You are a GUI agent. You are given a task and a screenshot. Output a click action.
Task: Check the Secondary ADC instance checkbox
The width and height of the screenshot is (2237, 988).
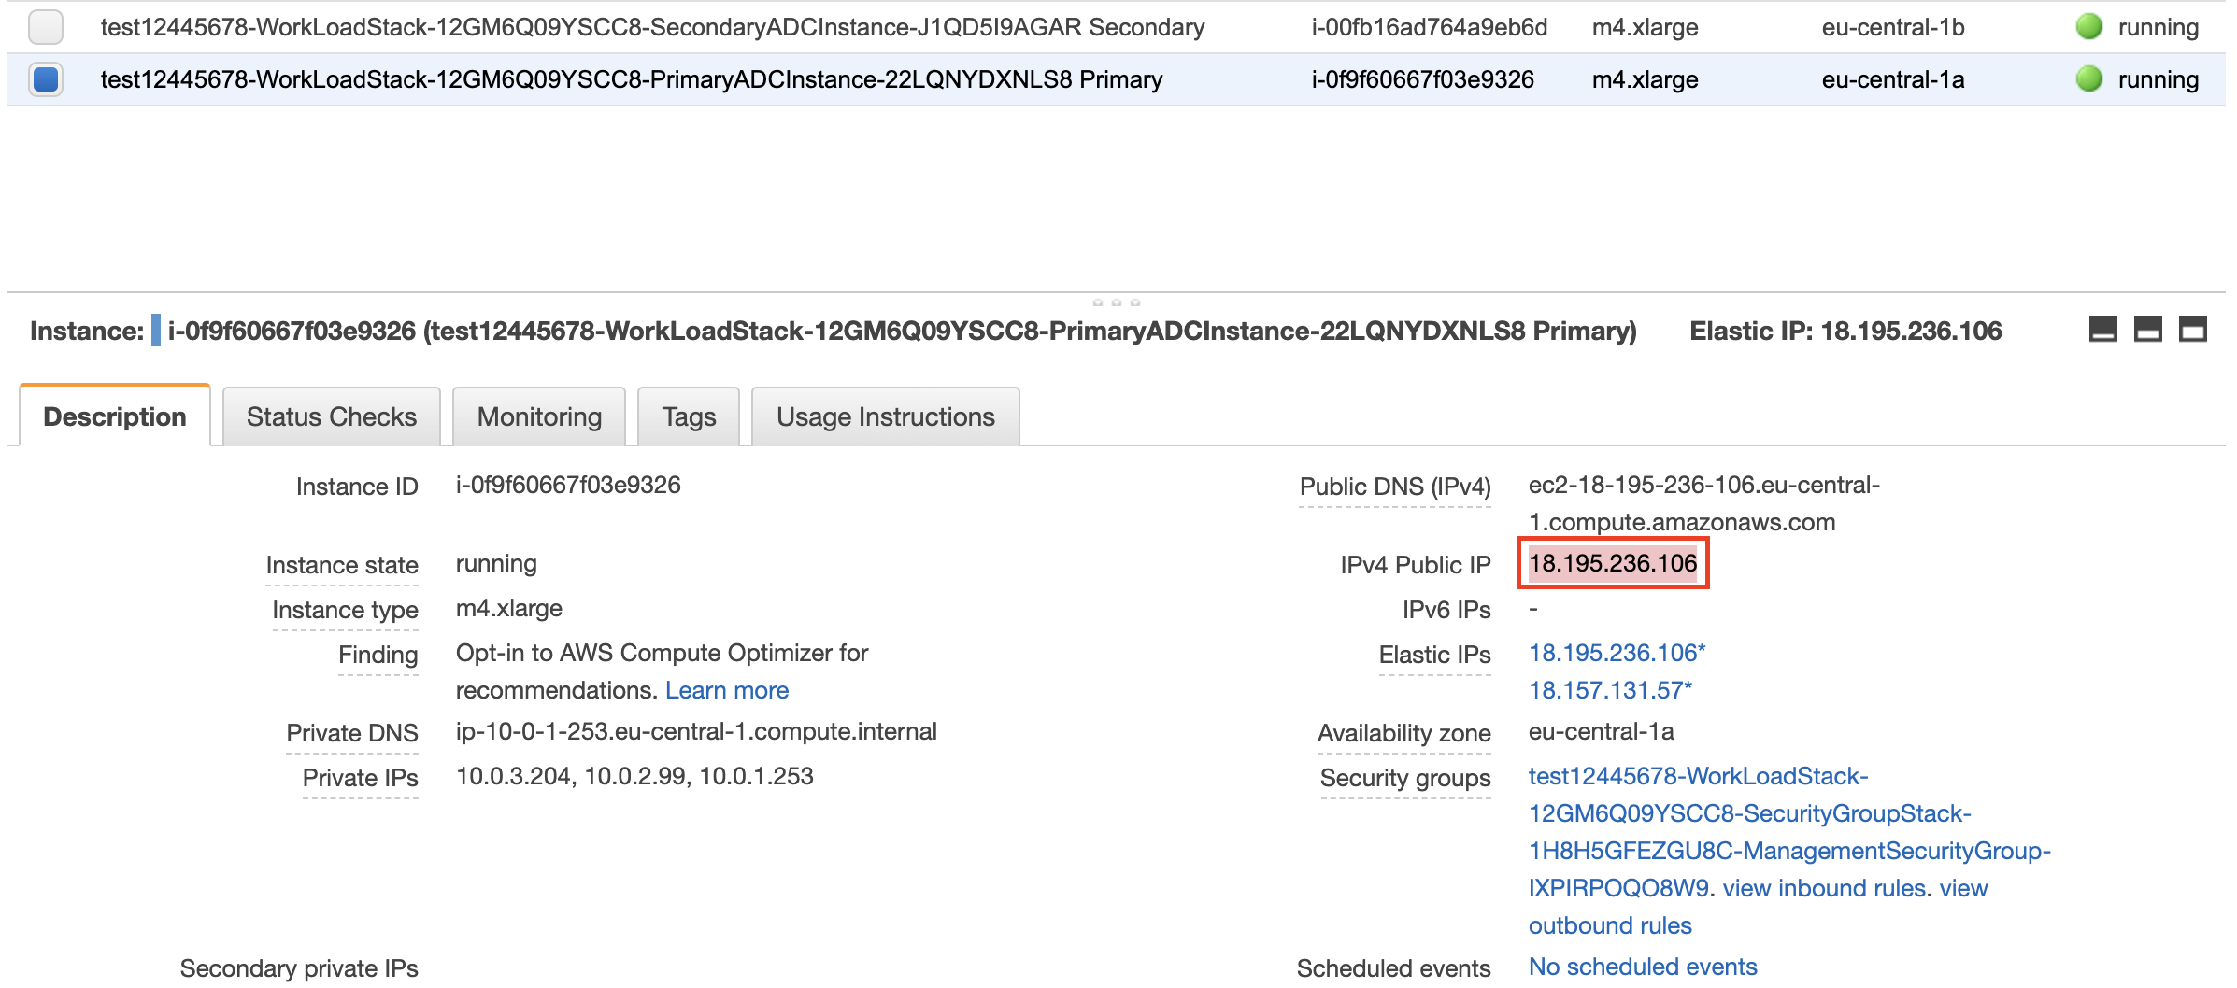[x=46, y=27]
